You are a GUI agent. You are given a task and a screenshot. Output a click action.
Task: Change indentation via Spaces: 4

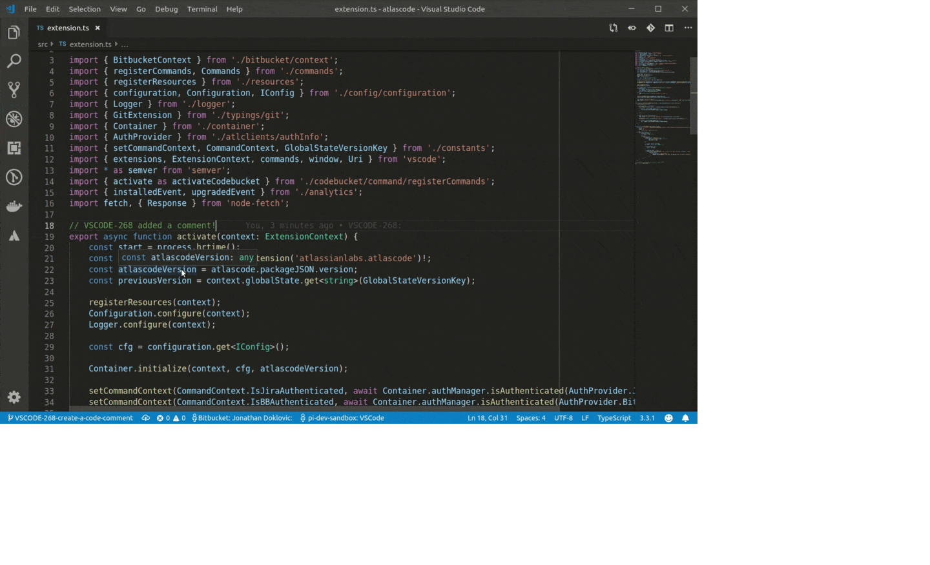[x=531, y=418]
